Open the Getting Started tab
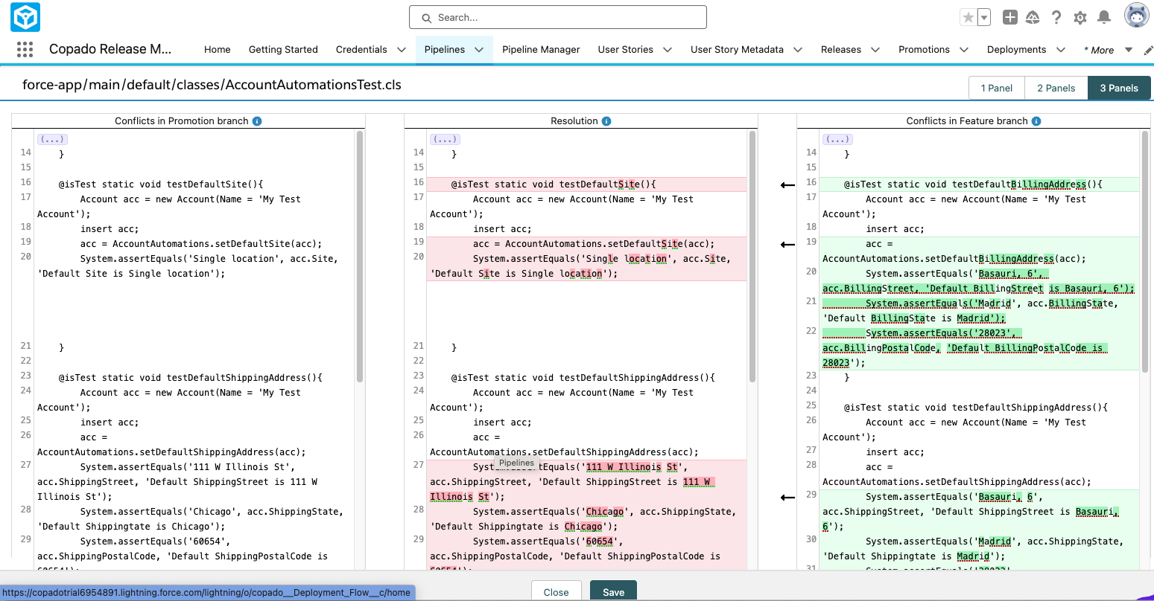This screenshot has width=1154, height=601. (283, 50)
